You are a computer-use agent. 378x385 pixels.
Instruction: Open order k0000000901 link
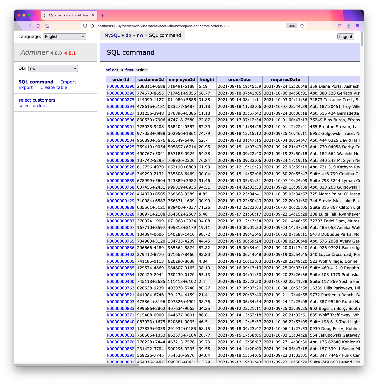click(x=121, y=127)
